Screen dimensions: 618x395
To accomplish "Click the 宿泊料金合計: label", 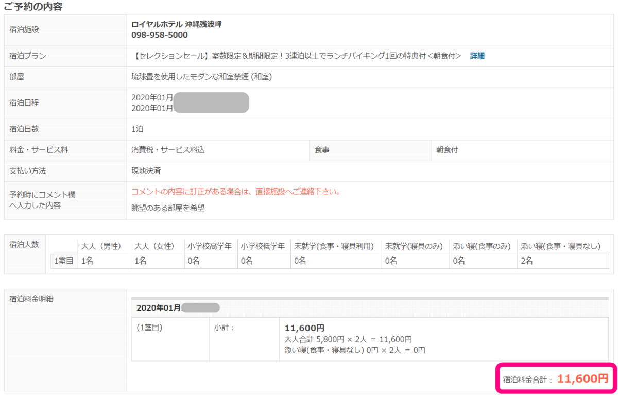I will 528,380.
